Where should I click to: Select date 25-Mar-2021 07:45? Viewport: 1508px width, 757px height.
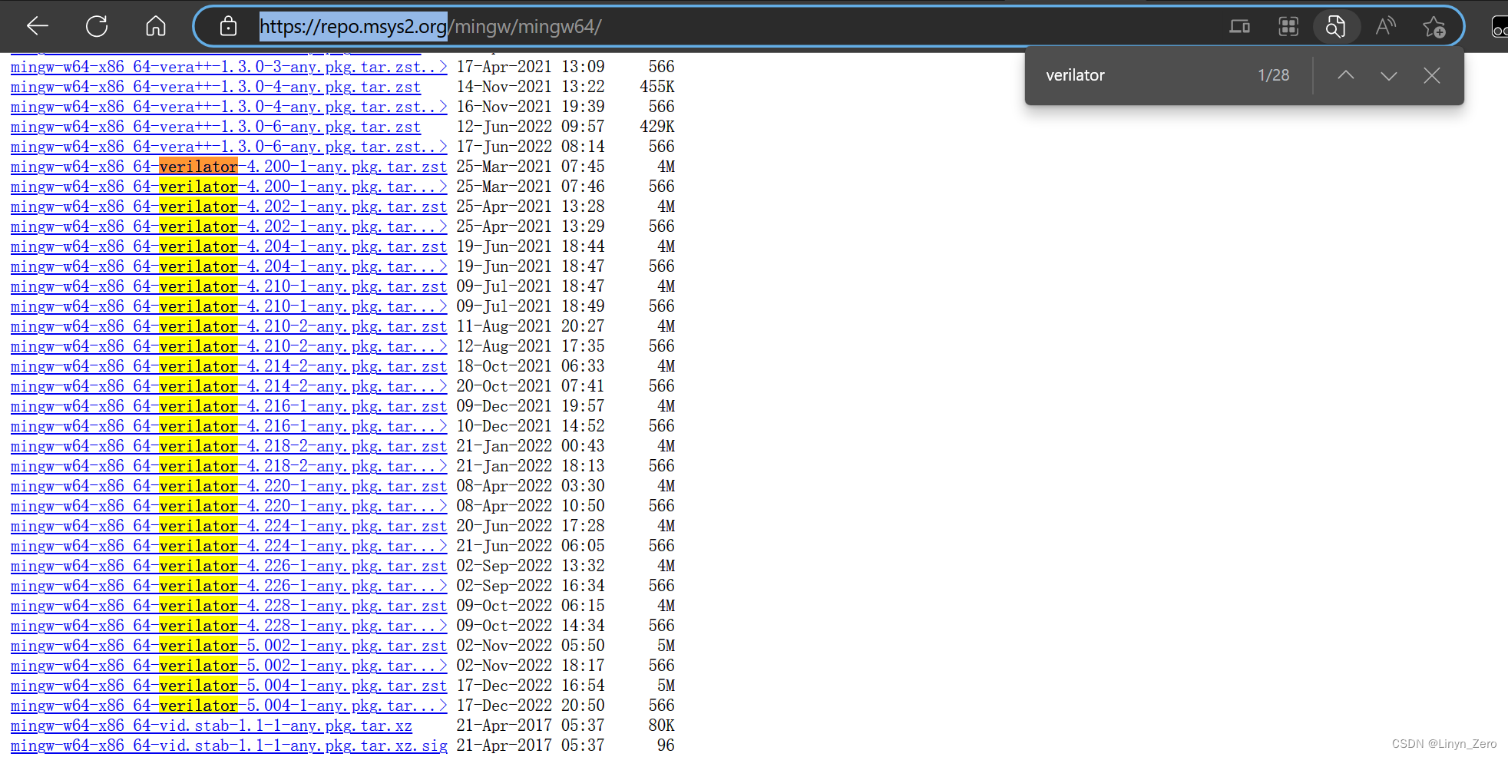pyautogui.click(x=531, y=167)
